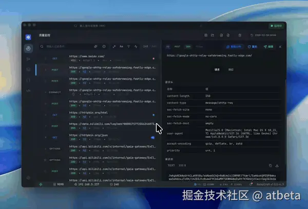Viewport: 308px width, 209px height.
Task: Click the sparkle AI icon in filter box
Action: [95, 46]
